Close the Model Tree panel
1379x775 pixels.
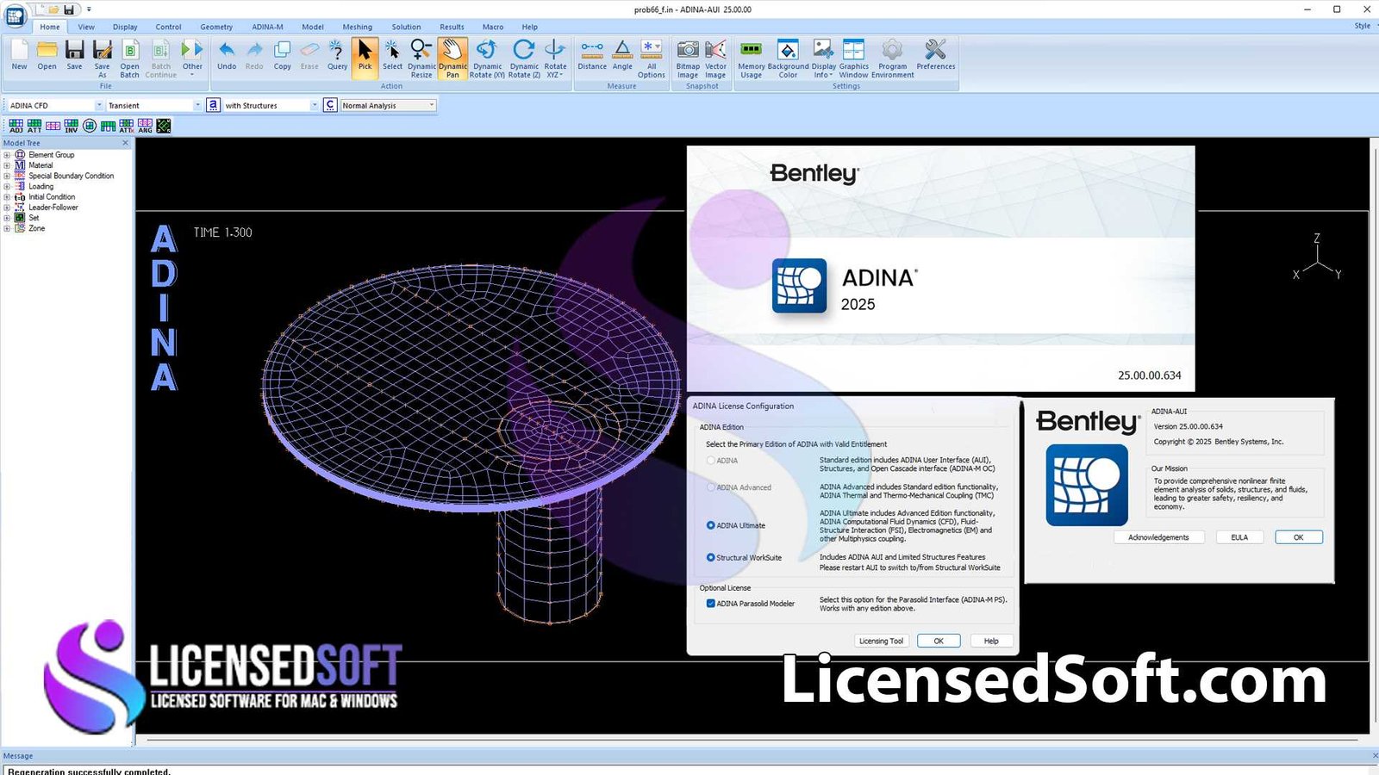pos(126,143)
